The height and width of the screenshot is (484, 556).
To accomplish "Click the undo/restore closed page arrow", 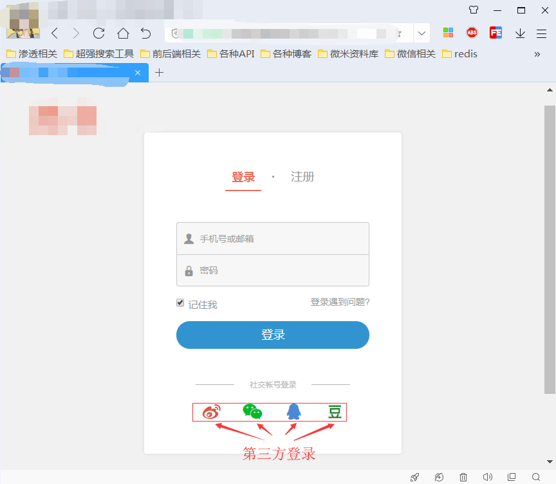I will pos(145,33).
